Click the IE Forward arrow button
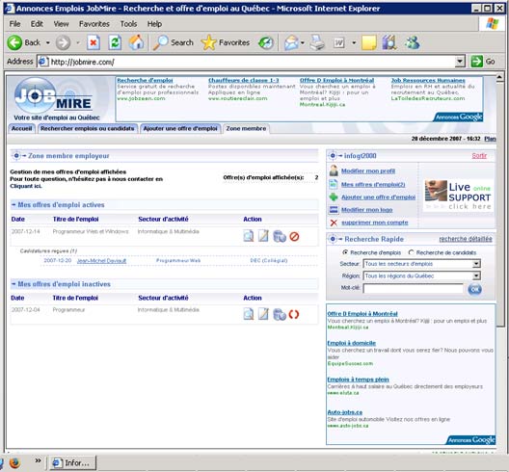This screenshot has width=509, height=472. click(x=63, y=42)
